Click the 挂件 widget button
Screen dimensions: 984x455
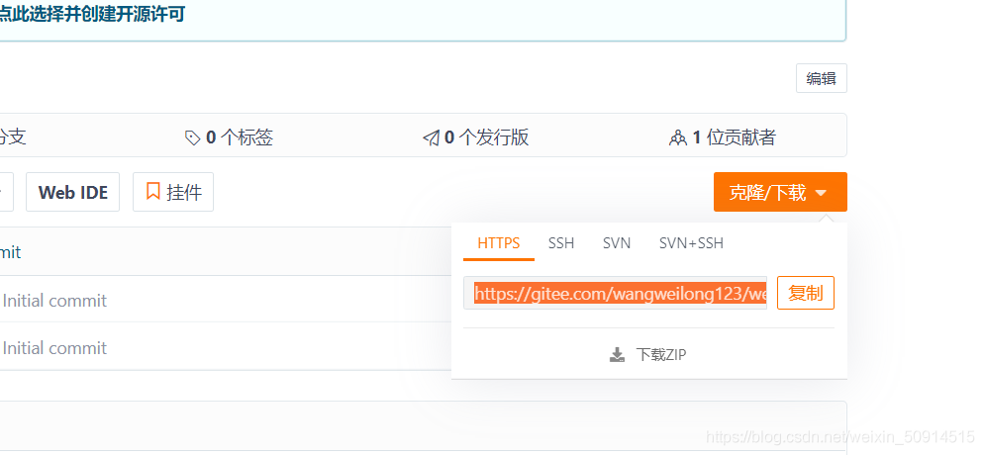click(173, 192)
